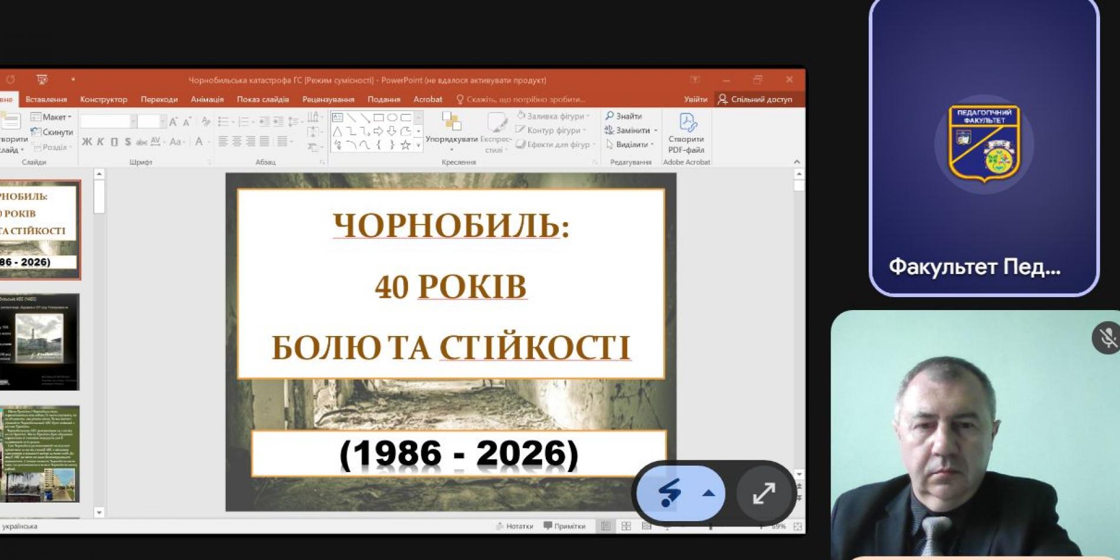1120x560 pixels.
Task: Click the Увійти sign-in link
Action: click(x=695, y=100)
